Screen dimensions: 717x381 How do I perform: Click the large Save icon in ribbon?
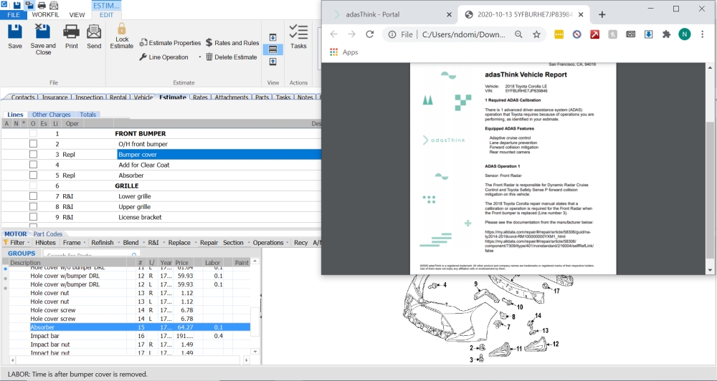pyautogui.click(x=14, y=32)
